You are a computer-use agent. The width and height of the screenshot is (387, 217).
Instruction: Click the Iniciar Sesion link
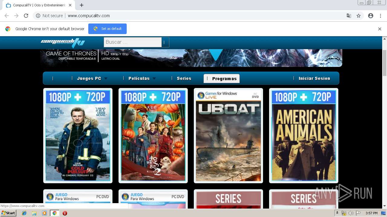tap(314, 78)
